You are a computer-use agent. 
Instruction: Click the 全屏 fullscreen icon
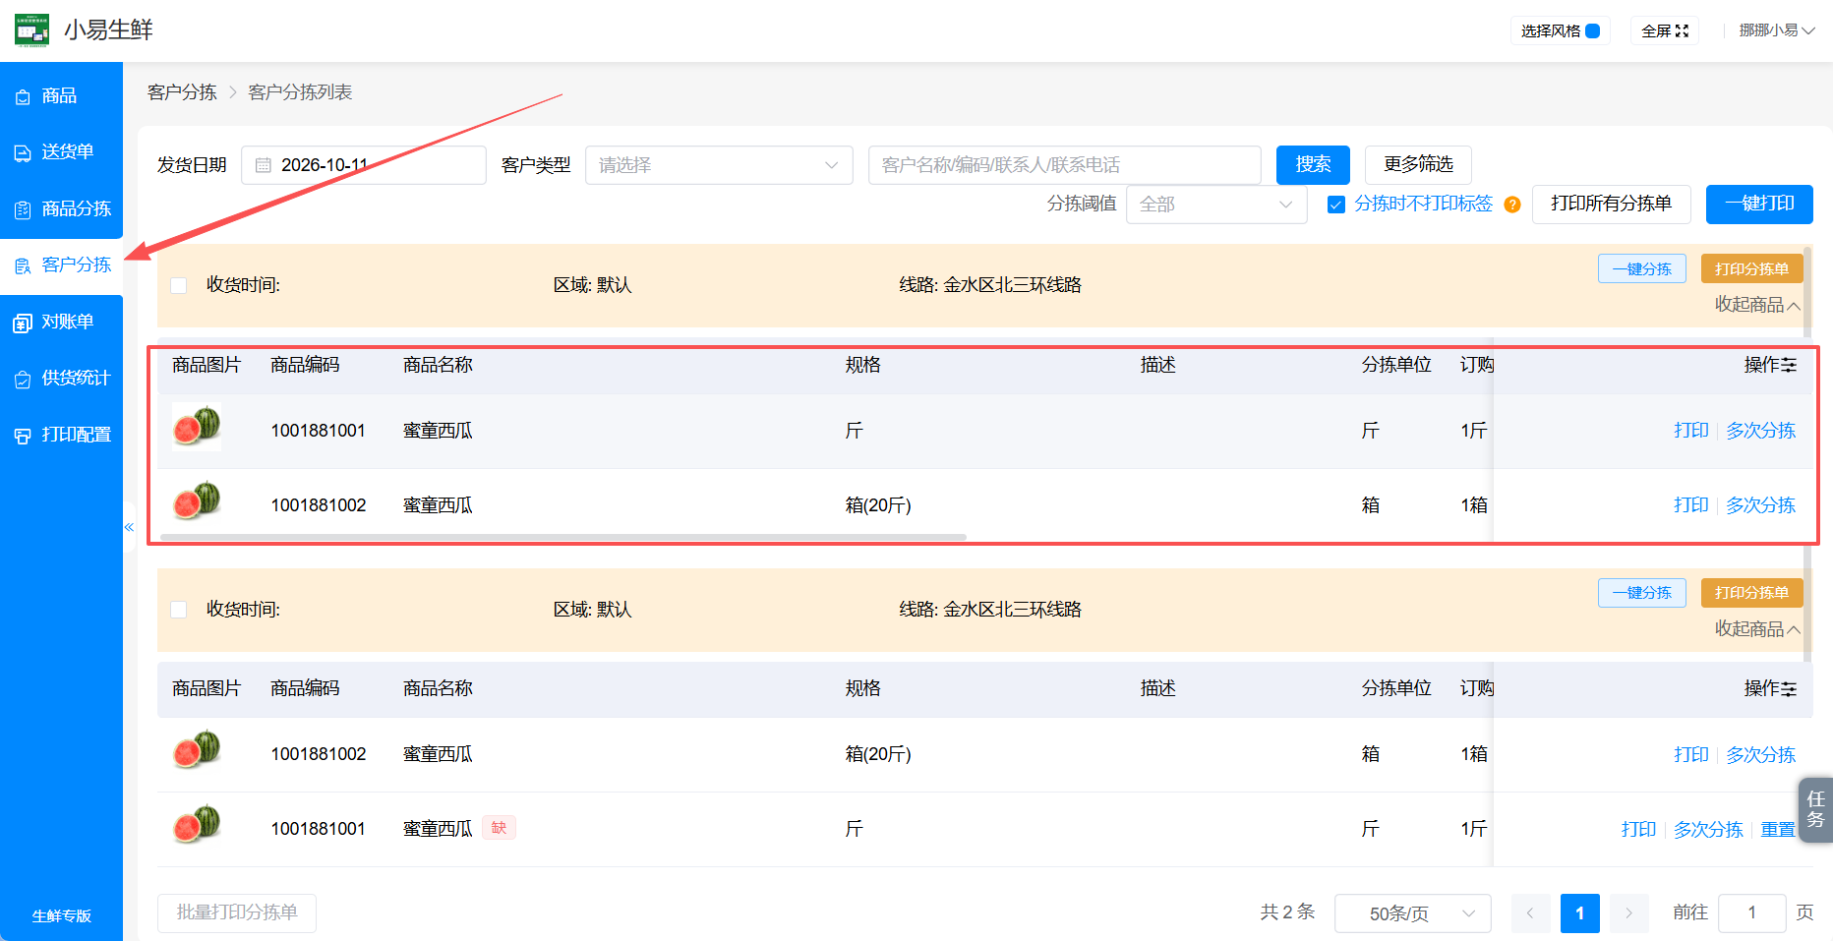1682,30
